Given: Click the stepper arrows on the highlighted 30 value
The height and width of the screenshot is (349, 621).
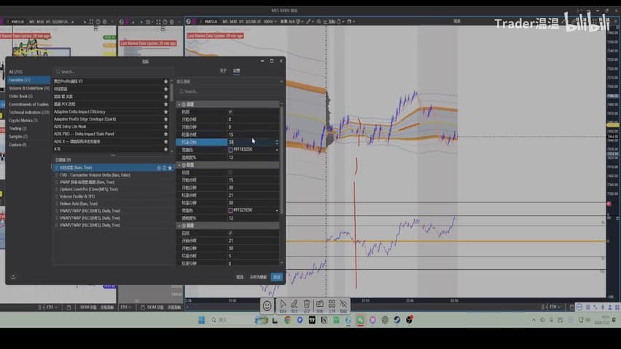Looking at the screenshot, I should pyautogui.click(x=277, y=143).
